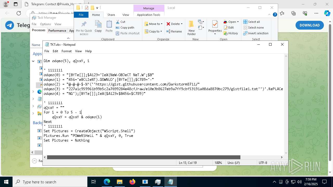This screenshot has width=333, height=187.
Task: Minimize the Explorer ribbon chevron
Action: (269, 15)
